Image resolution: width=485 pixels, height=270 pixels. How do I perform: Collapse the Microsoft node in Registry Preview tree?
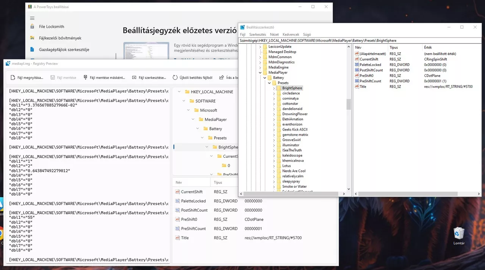pyautogui.click(x=188, y=110)
